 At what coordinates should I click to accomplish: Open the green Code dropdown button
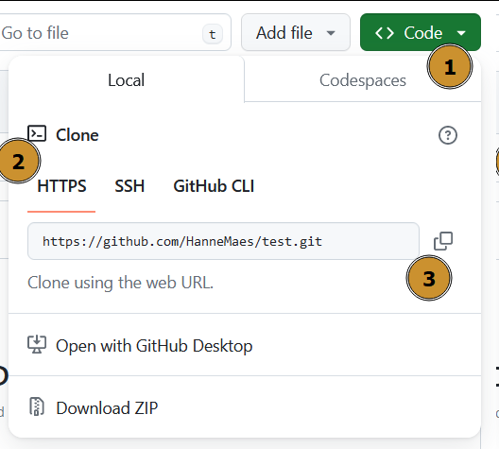(420, 32)
